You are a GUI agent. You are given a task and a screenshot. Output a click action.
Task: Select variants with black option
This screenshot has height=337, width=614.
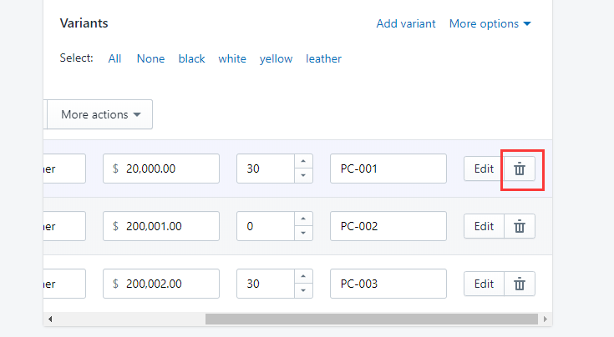click(191, 58)
